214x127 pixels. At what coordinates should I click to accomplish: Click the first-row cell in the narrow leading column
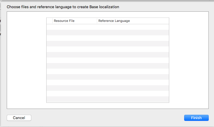49,27
